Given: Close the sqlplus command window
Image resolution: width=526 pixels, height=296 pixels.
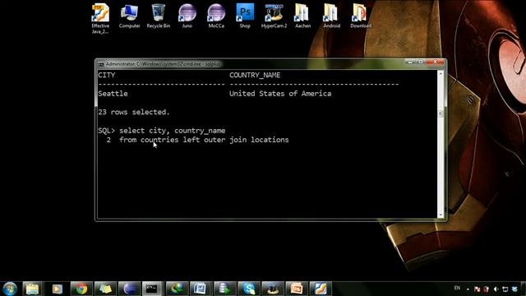Looking at the screenshot, I should coord(435,62).
